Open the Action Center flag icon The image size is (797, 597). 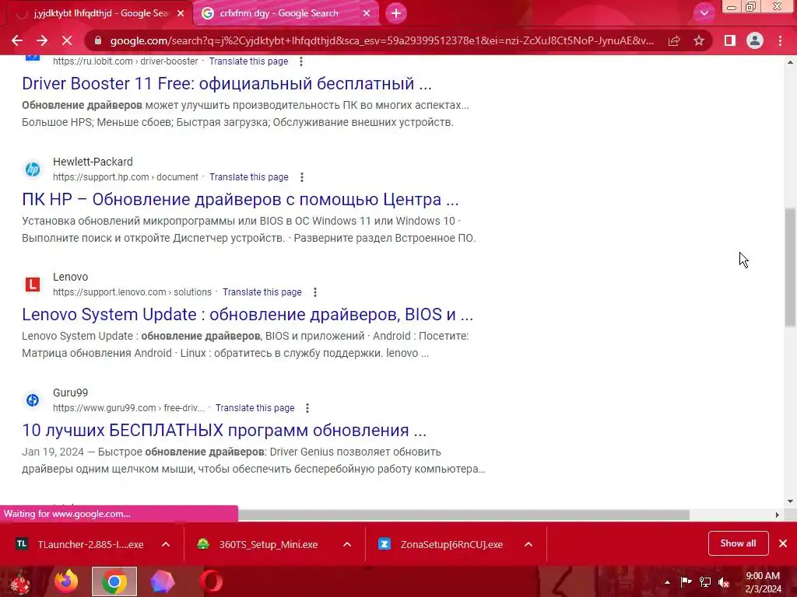[686, 582]
